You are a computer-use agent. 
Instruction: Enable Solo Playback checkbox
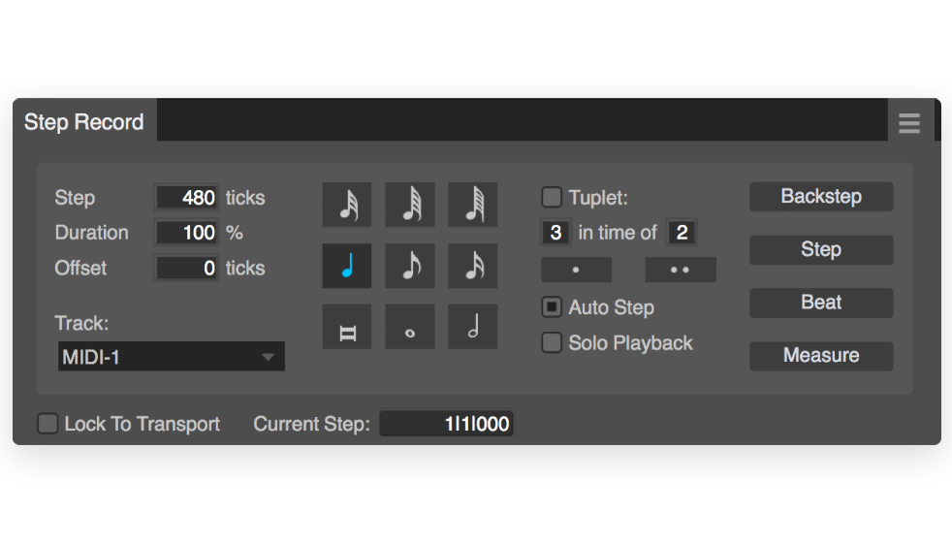(x=552, y=342)
